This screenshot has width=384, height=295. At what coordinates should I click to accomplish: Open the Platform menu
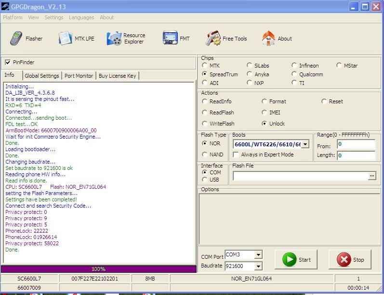[x=13, y=17]
